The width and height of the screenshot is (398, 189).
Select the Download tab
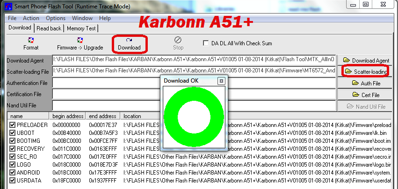point(20,28)
